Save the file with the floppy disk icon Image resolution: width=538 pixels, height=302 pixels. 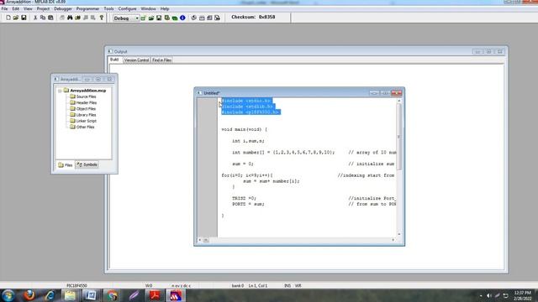coord(24,18)
